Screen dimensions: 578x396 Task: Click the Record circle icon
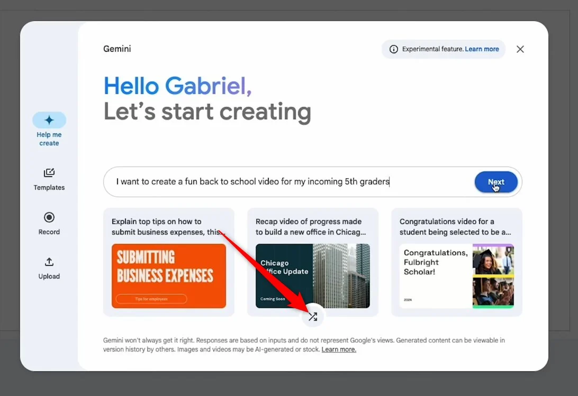[x=49, y=217]
